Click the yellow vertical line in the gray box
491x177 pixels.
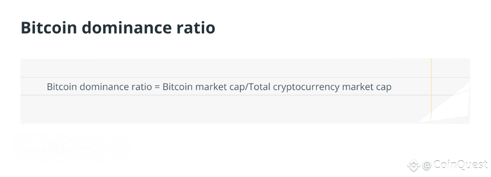point(431,90)
